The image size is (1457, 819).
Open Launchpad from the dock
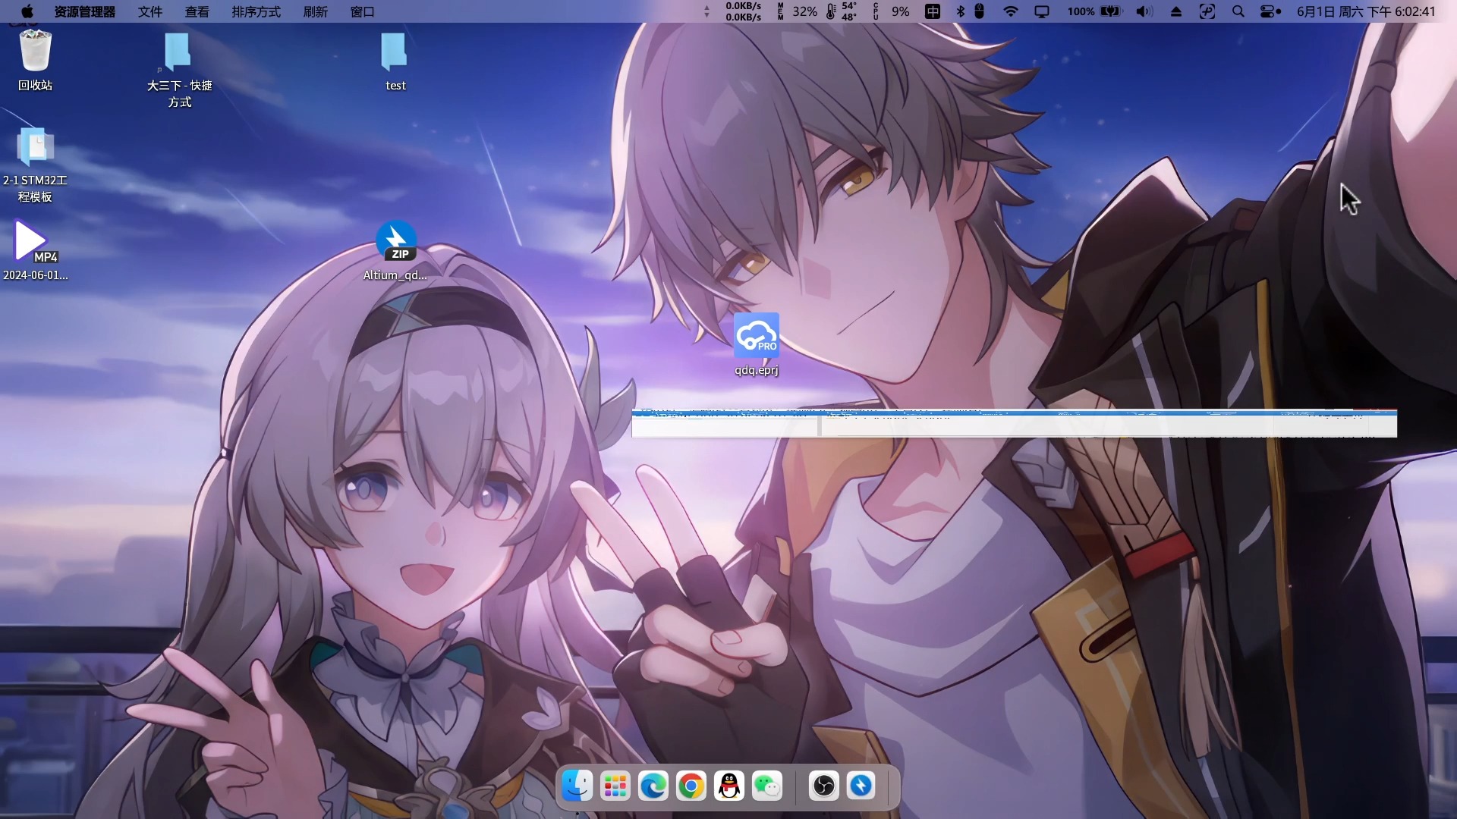(x=615, y=786)
